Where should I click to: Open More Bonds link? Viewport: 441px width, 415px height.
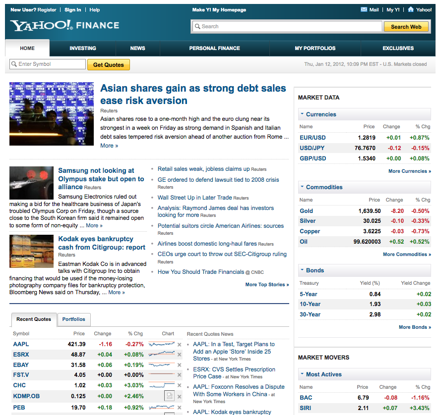click(x=415, y=327)
